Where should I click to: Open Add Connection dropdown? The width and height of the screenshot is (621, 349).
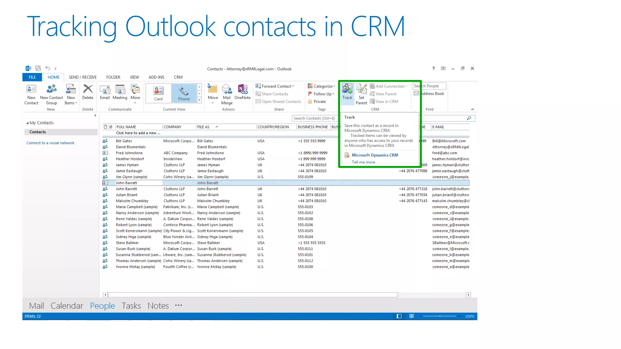click(x=389, y=86)
